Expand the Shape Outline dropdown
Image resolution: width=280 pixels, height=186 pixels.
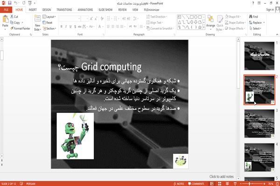pyautogui.click(x=235, y=22)
